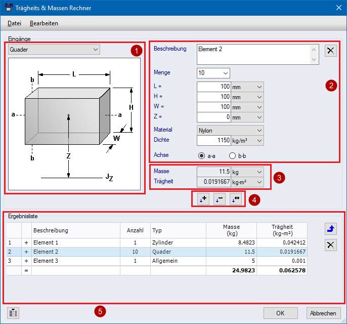Screen dimensions: 347x324
Task: Select the b-b axis radio button
Action: coord(233,155)
